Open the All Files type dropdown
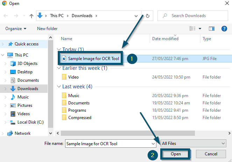 pyautogui.click(x=194, y=143)
